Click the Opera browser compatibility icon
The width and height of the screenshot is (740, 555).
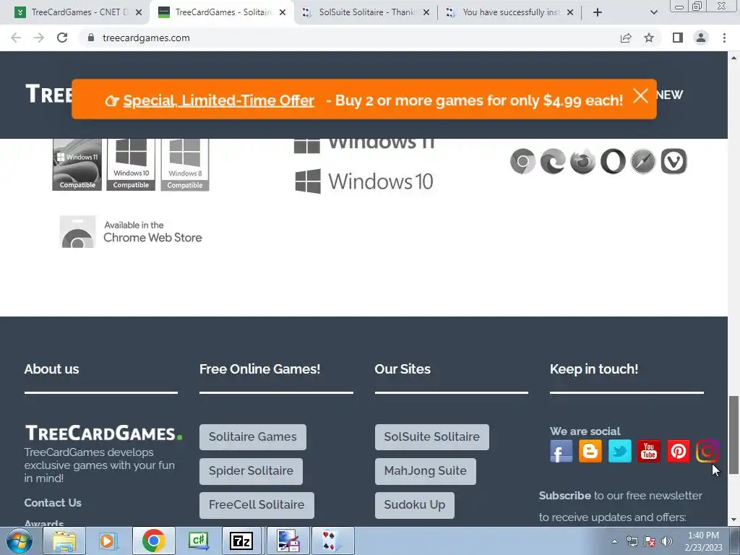tap(613, 161)
